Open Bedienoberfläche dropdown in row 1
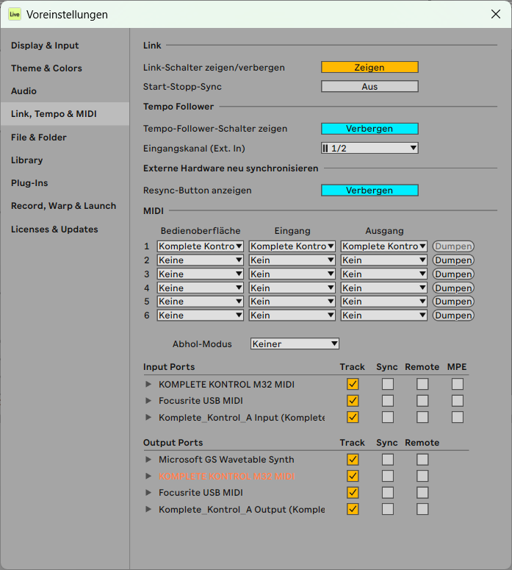This screenshot has height=570, width=512. click(200, 246)
